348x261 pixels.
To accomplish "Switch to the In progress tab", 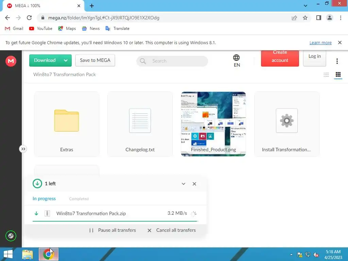I will click(x=44, y=198).
